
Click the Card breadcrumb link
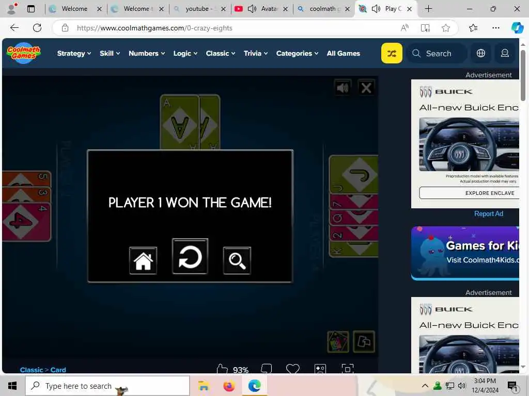[x=58, y=370]
